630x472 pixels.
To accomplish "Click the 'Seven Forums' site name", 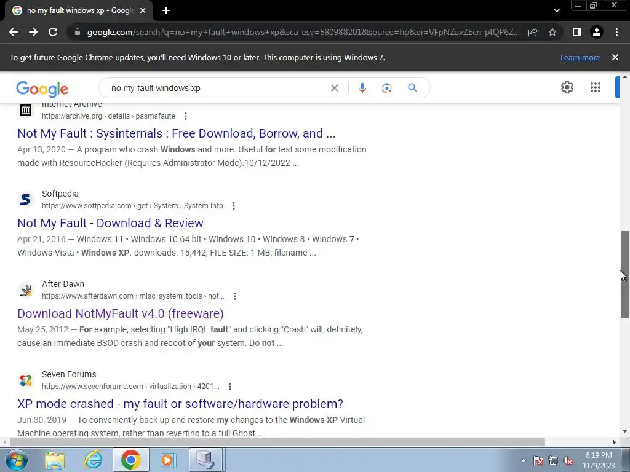I will coord(69,374).
